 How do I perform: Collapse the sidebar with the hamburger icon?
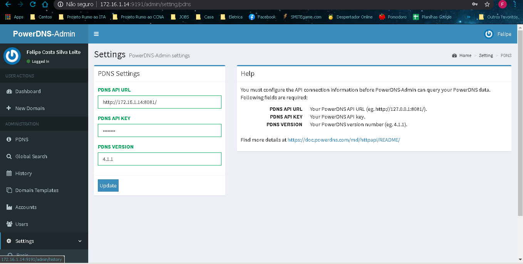(x=96, y=34)
